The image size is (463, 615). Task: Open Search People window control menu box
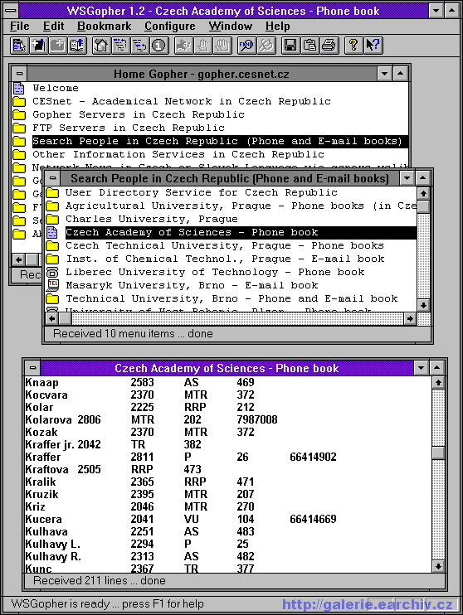click(53, 178)
